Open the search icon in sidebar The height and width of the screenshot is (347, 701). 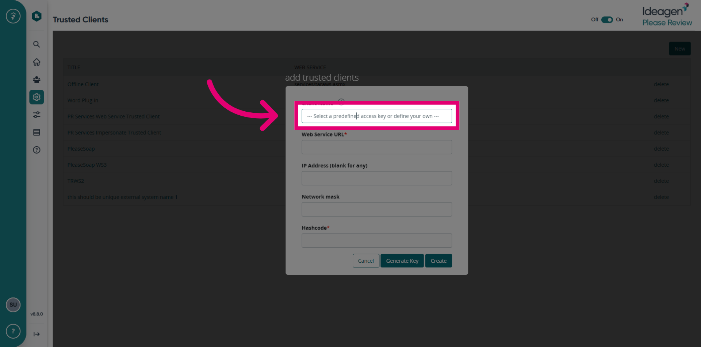(x=37, y=45)
